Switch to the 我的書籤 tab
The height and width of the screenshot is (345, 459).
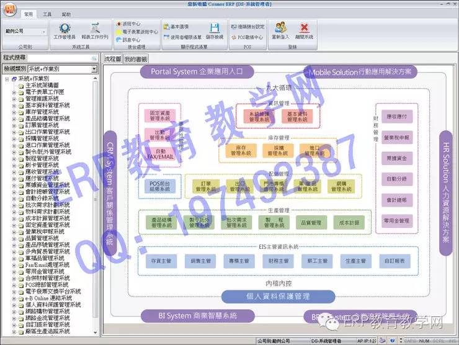(135, 59)
